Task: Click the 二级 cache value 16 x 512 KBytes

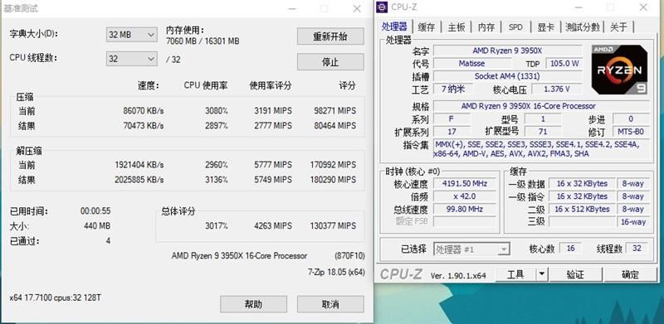Action: [582, 209]
